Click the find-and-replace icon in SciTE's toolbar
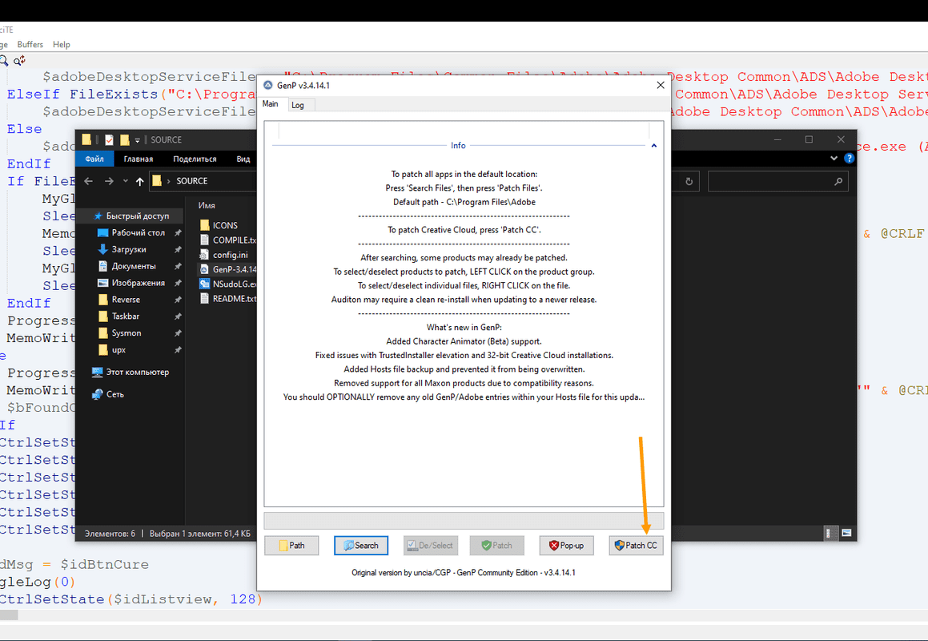This screenshot has height=641, width=928. 19,60
